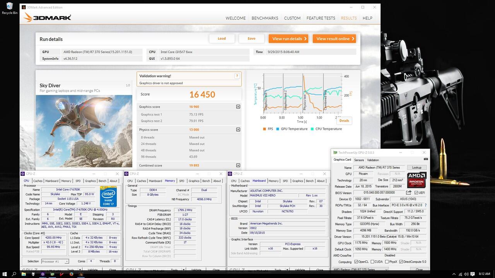Click the Load button in Run details
Image resolution: width=495 pixels, height=278 pixels.
[222, 39]
